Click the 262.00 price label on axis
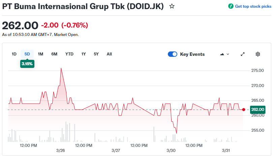The width and height of the screenshot is (273, 157). (257, 110)
